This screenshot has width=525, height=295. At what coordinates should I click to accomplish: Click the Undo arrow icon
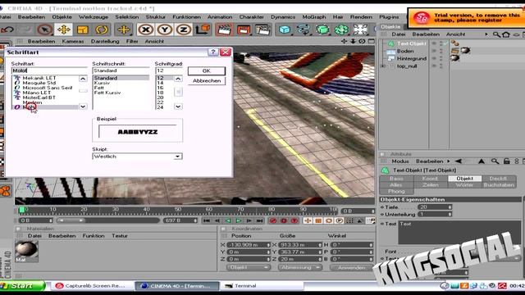pos(7,29)
